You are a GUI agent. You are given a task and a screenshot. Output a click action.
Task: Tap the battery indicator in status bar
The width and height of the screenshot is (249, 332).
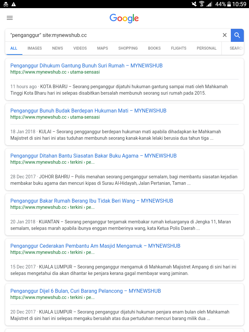coord(229,4)
